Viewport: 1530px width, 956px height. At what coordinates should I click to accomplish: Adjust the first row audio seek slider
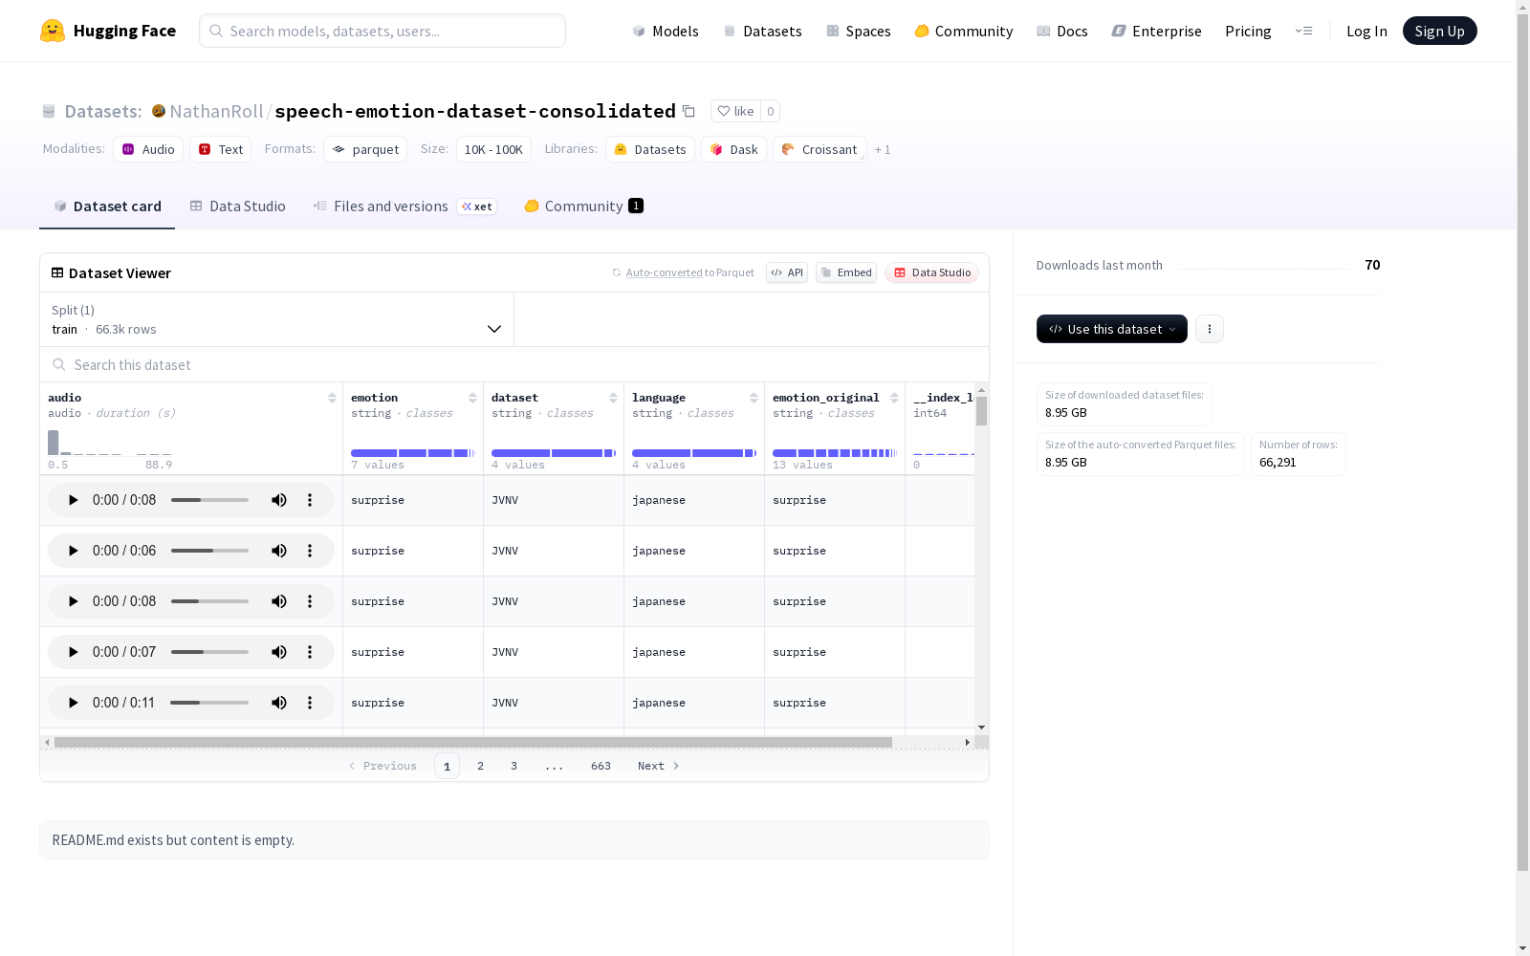point(209,500)
